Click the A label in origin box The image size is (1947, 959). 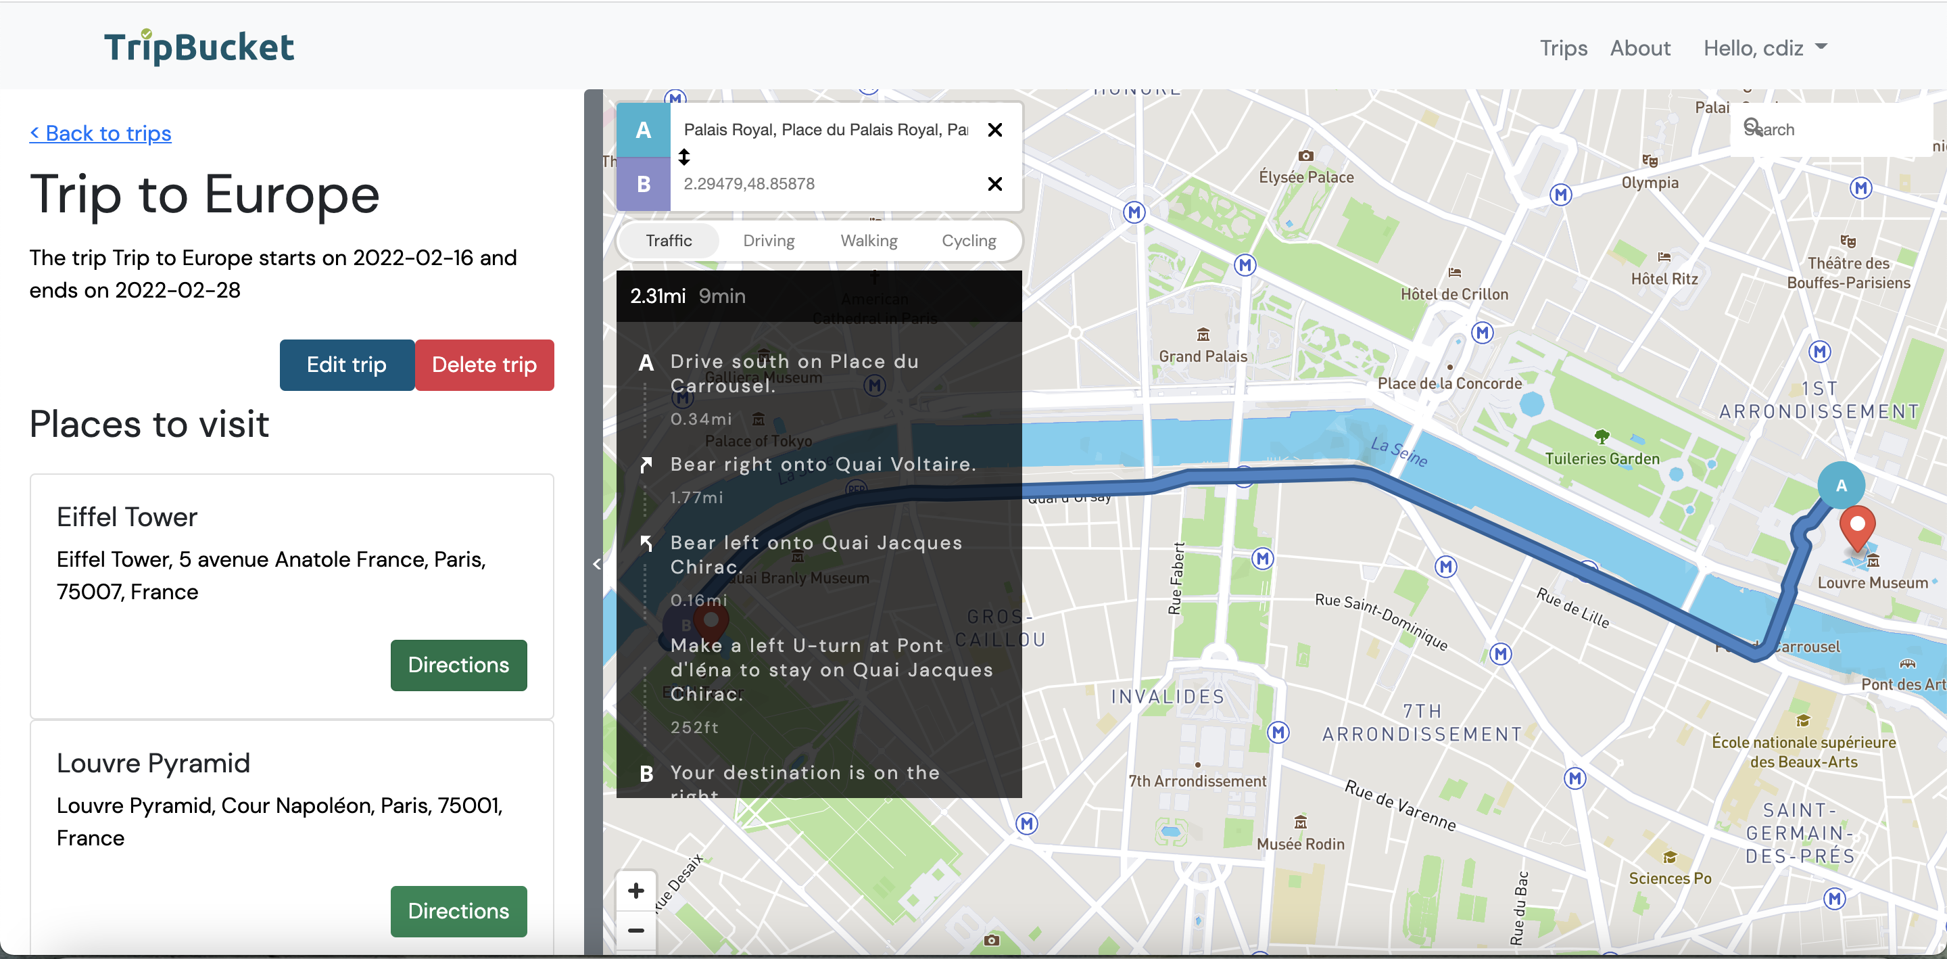click(x=643, y=130)
